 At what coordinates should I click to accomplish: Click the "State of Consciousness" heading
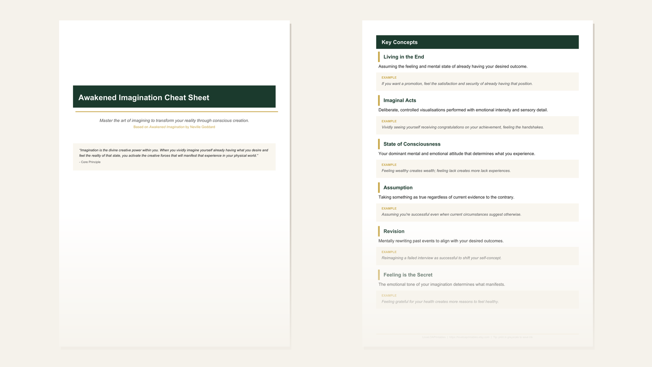tap(412, 144)
